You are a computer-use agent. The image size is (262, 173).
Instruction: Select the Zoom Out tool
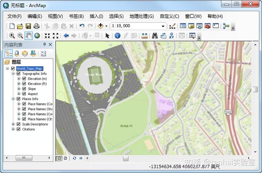tap(20, 35)
